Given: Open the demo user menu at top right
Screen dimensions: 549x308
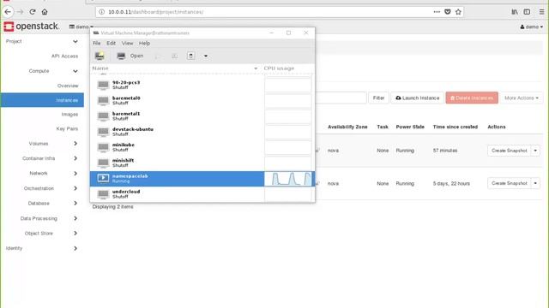Looking at the screenshot, I should (x=532, y=27).
